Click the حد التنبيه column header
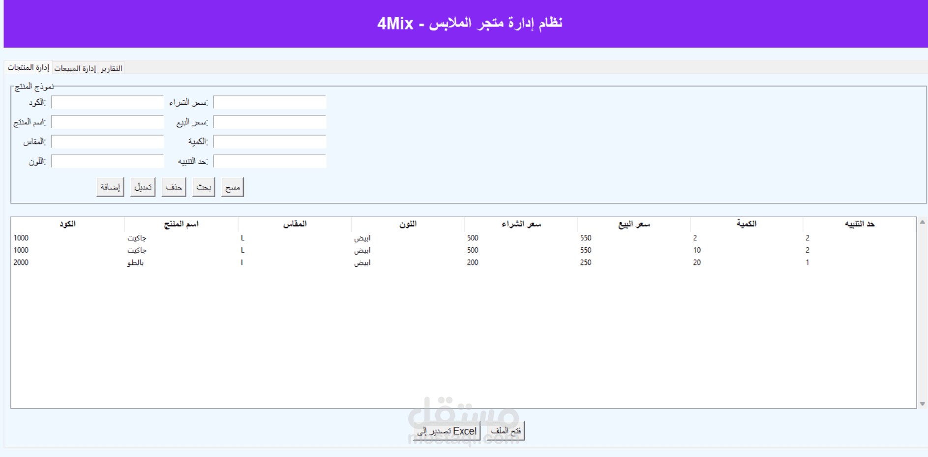The width and height of the screenshot is (928, 457). click(x=860, y=224)
